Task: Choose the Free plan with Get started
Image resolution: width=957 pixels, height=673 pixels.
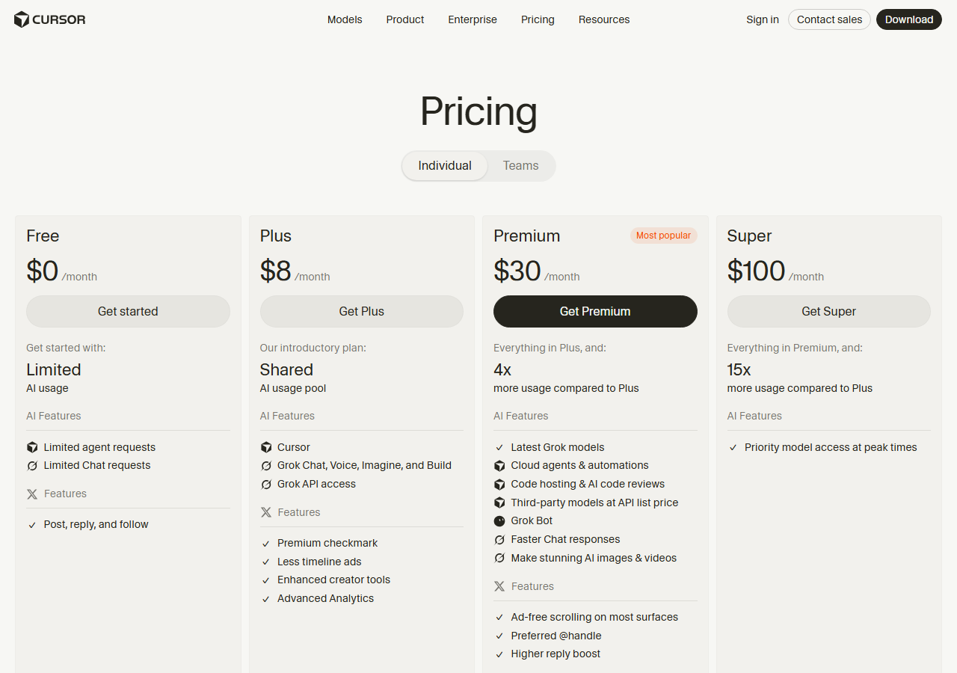Action: pyautogui.click(x=128, y=311)
